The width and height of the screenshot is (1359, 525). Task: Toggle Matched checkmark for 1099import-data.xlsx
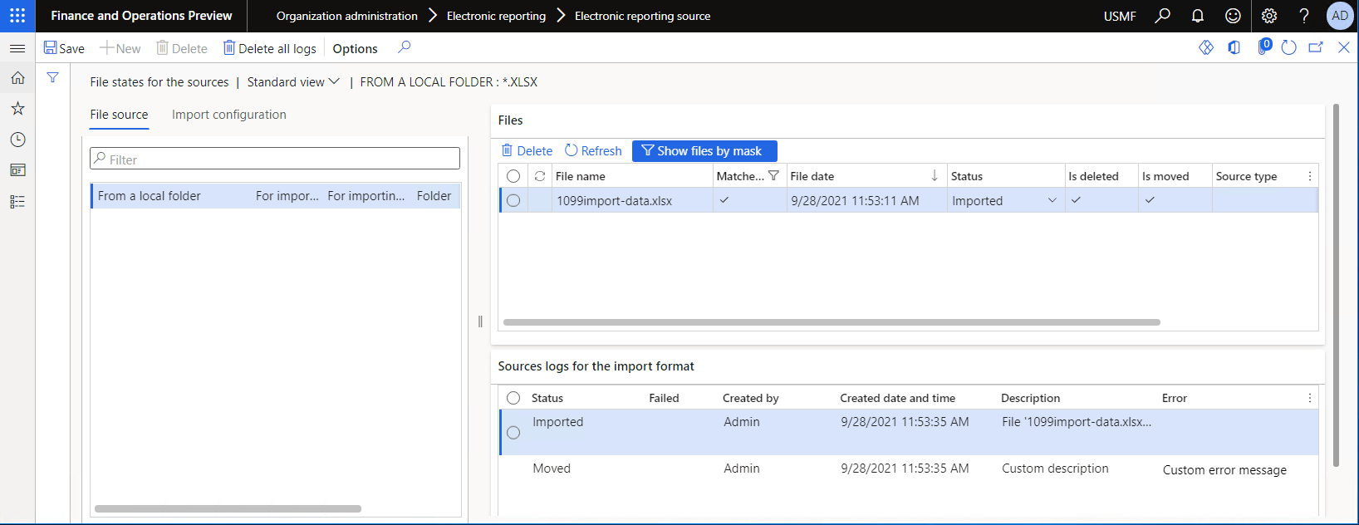click(724, 200)
